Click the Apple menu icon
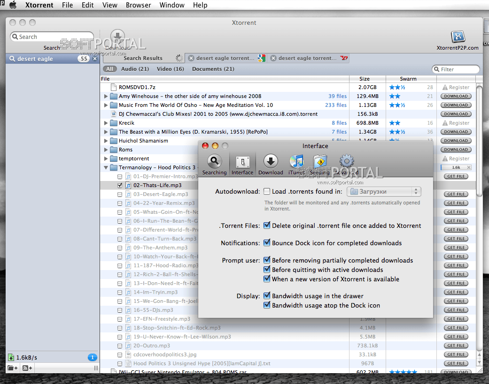489x384 pixels. [13, 5]
